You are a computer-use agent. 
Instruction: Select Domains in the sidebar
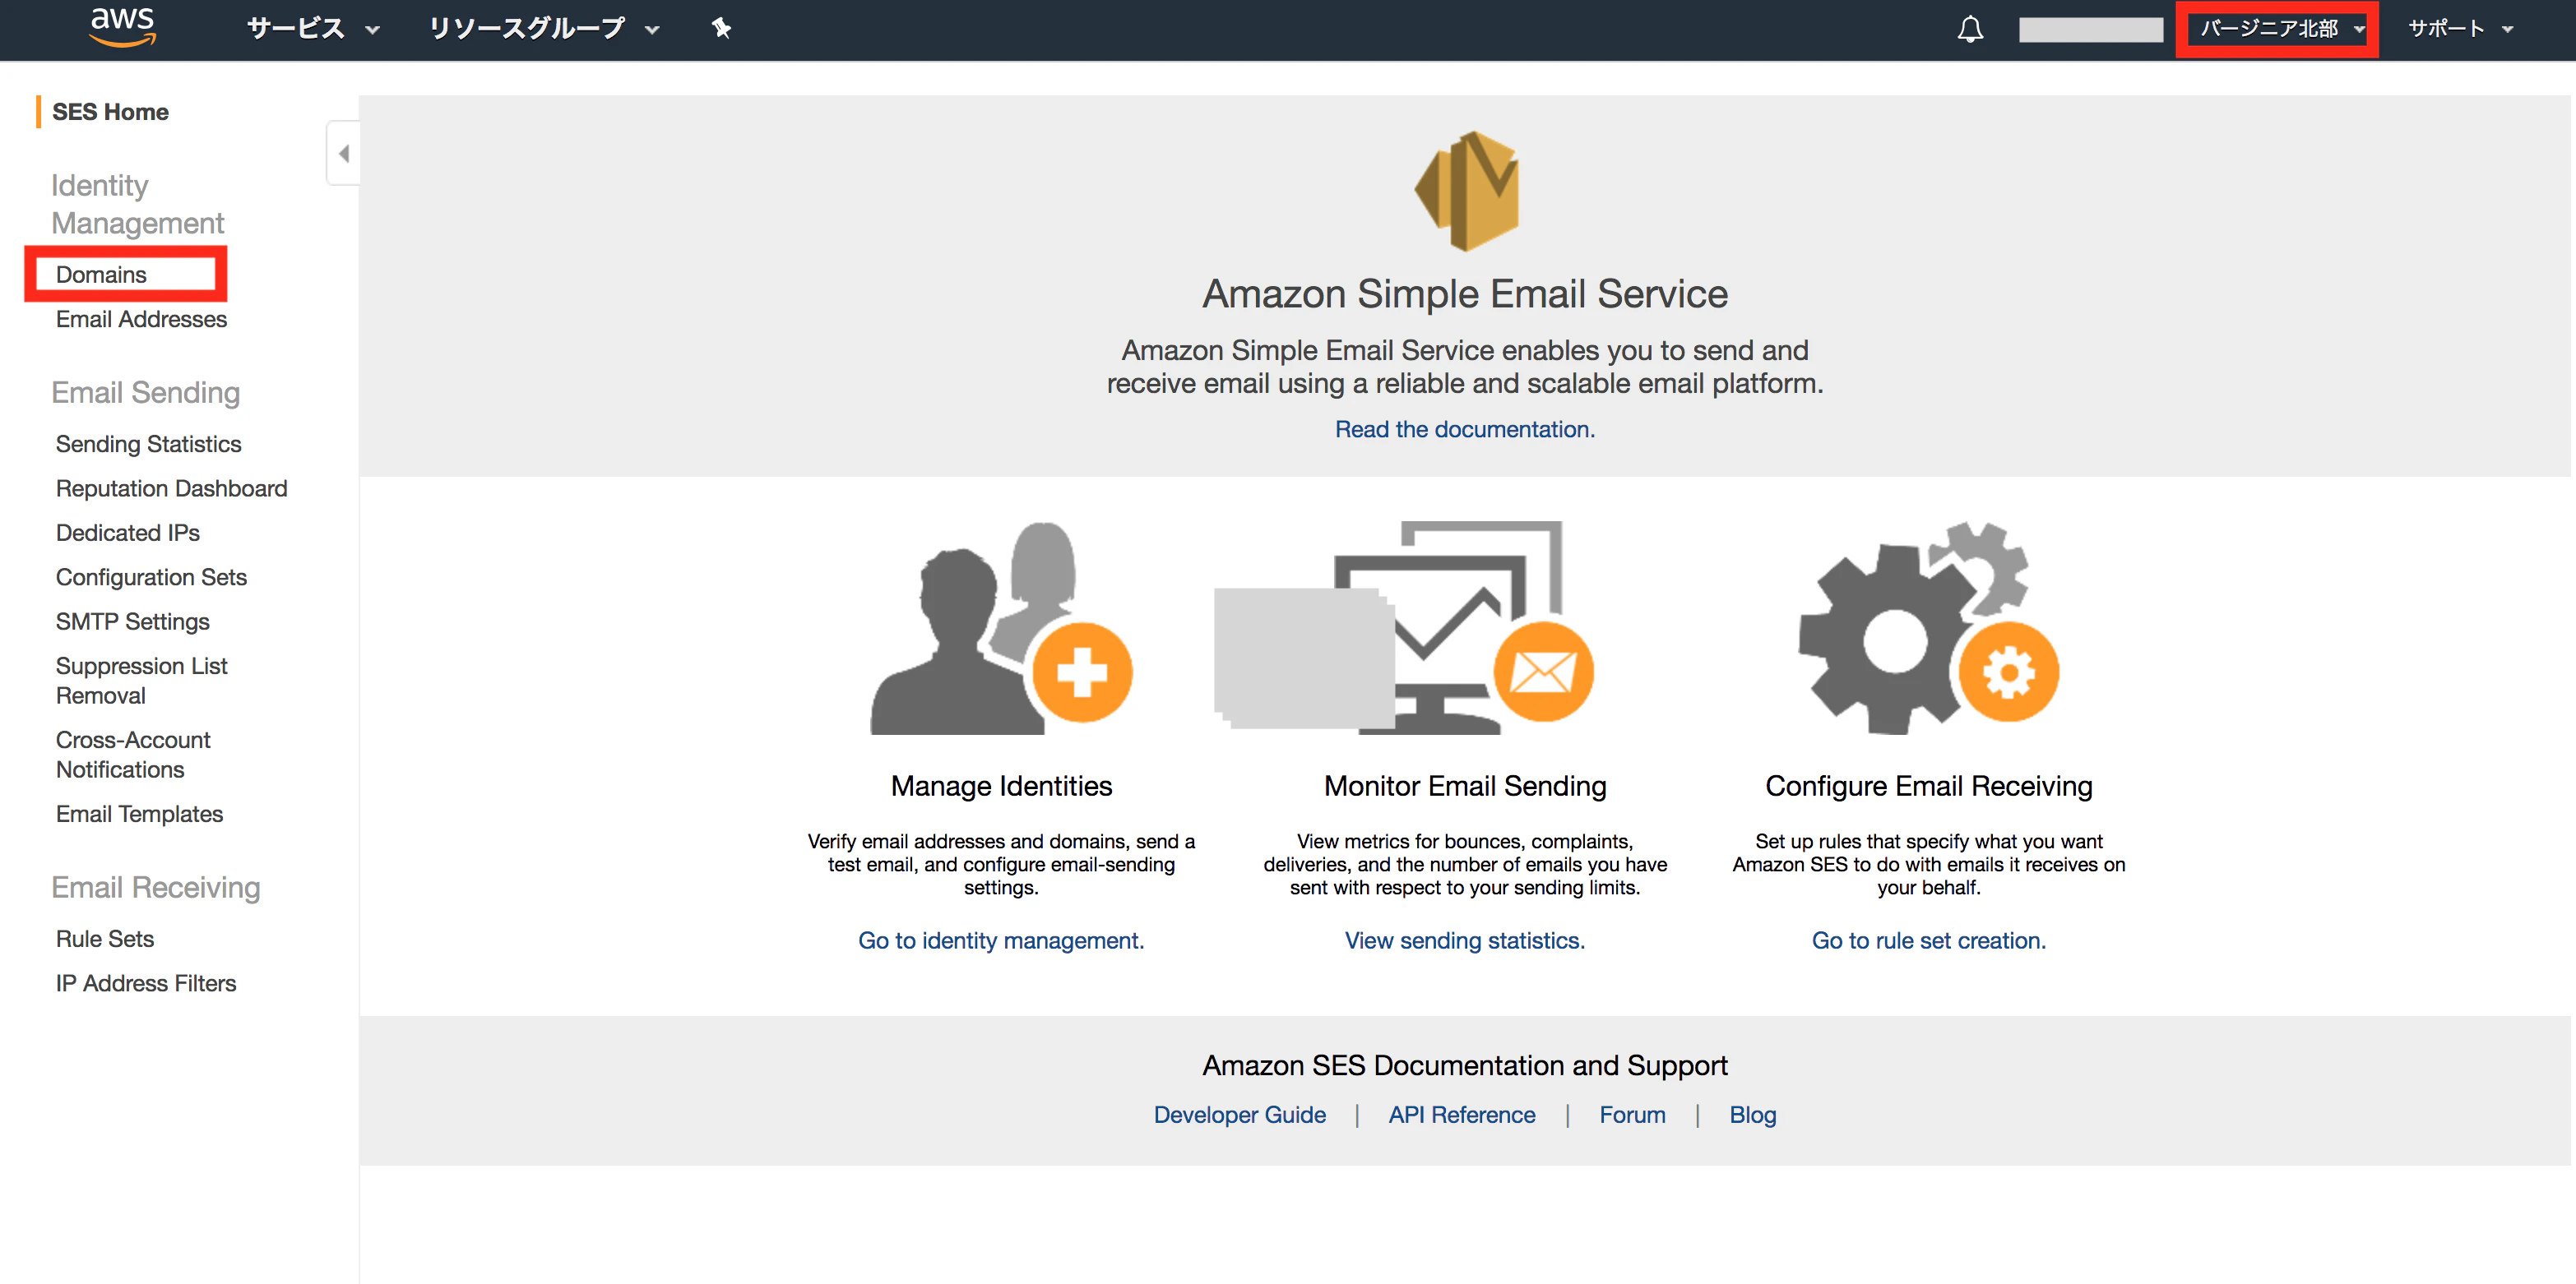coord(101,274)
